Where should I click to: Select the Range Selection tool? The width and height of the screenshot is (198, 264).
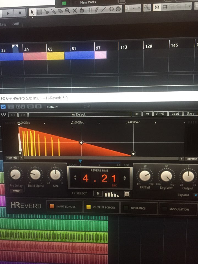40,12
